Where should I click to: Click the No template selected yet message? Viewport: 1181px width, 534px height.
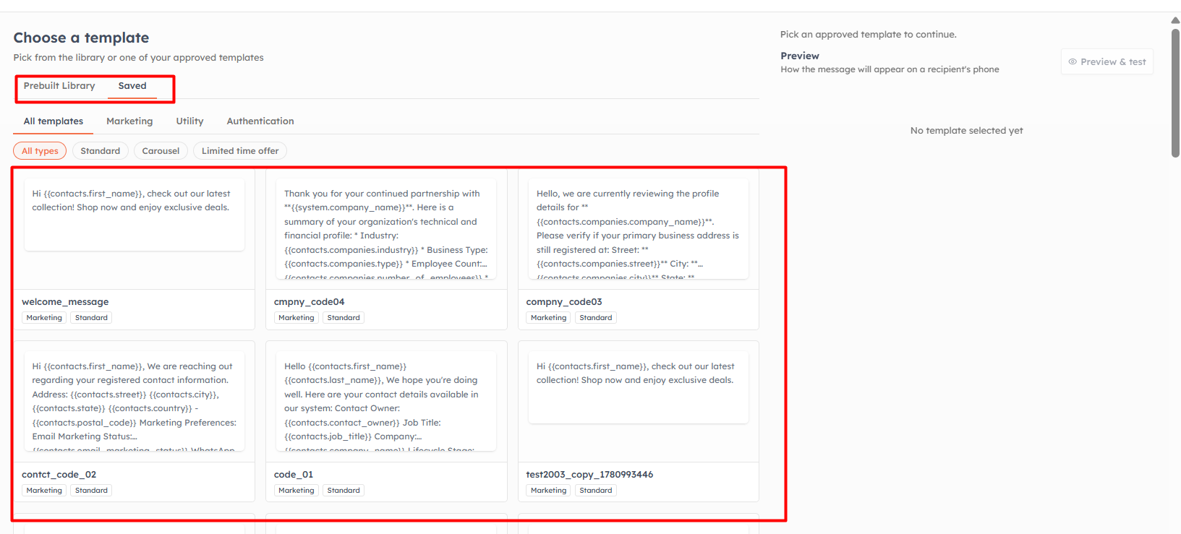[966, 131]
